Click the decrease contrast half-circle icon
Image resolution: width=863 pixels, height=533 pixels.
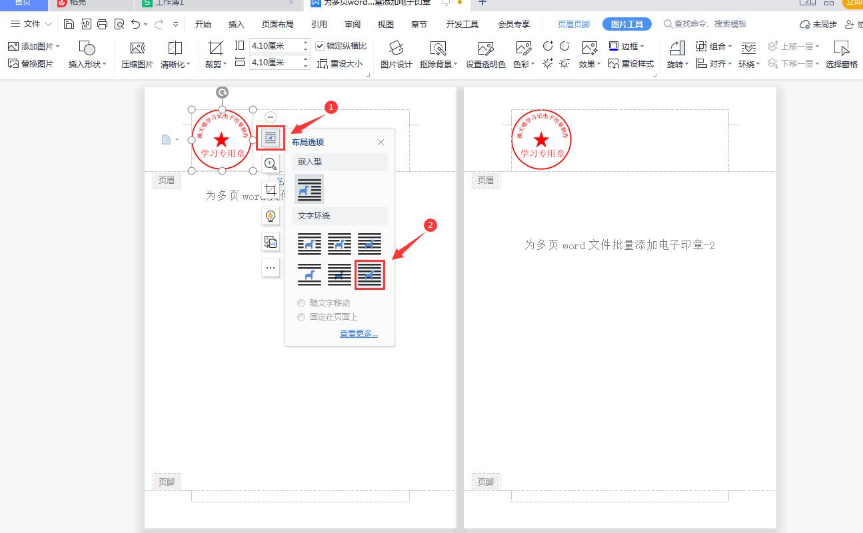pos(565,46)
